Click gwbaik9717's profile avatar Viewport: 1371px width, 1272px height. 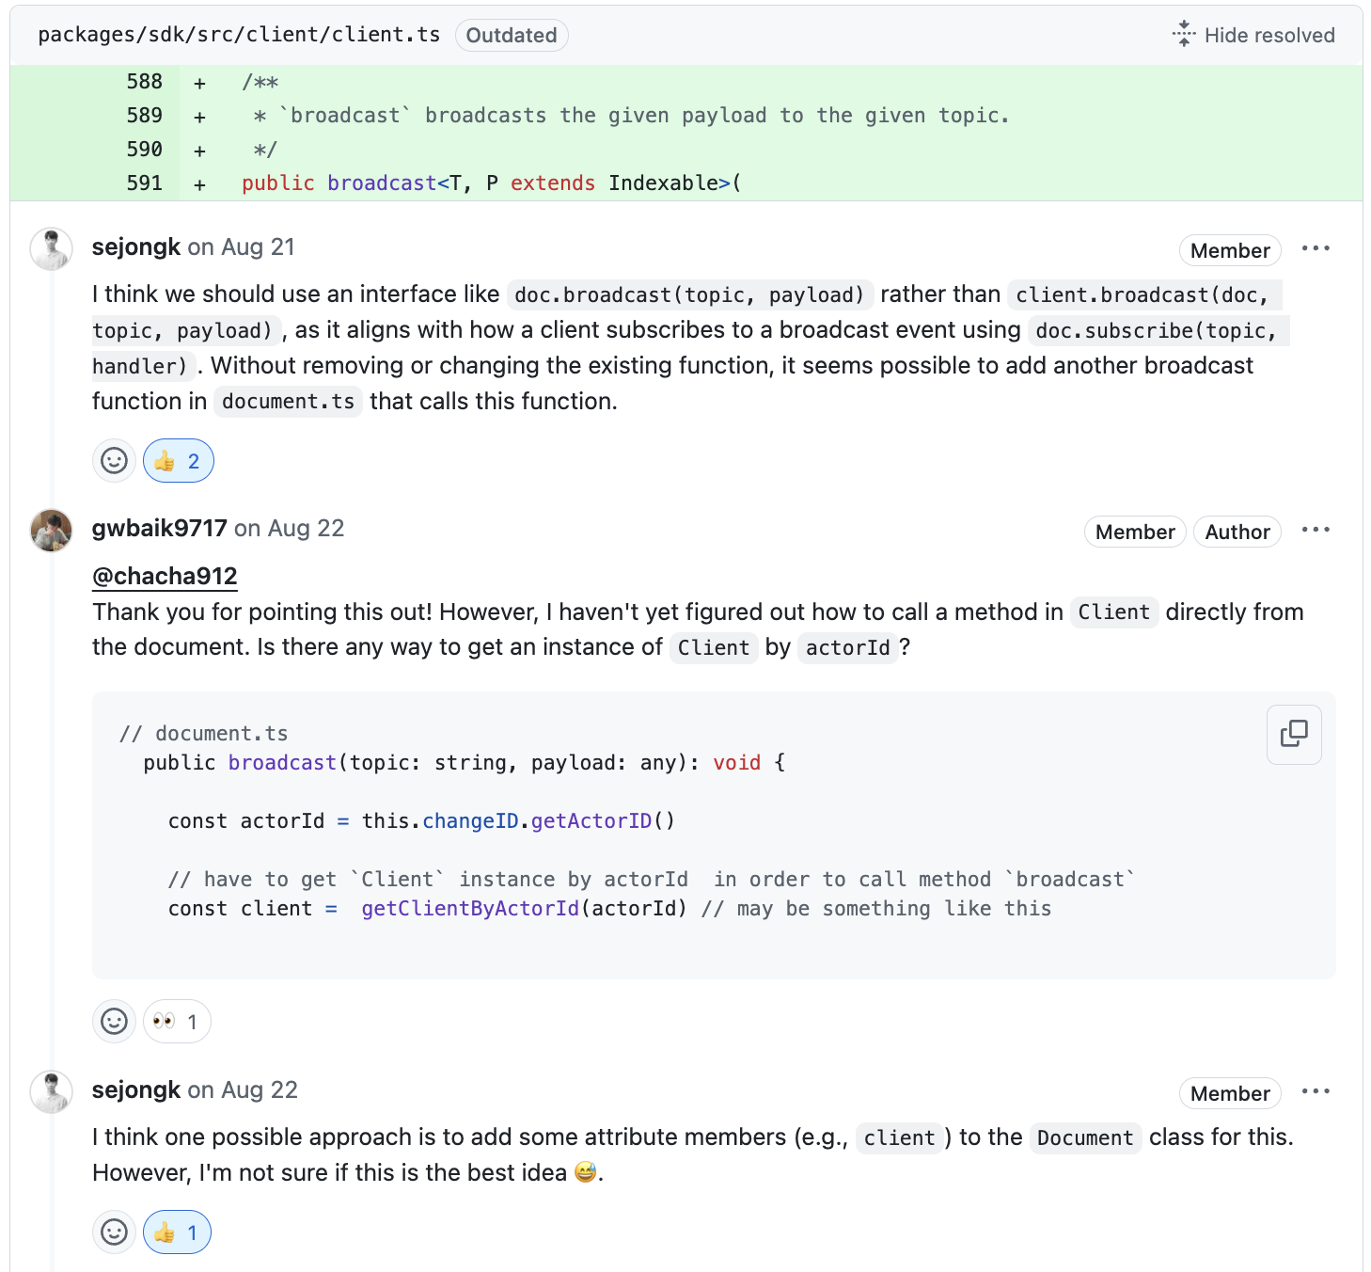pyautogui.click(x=52, y=531)
